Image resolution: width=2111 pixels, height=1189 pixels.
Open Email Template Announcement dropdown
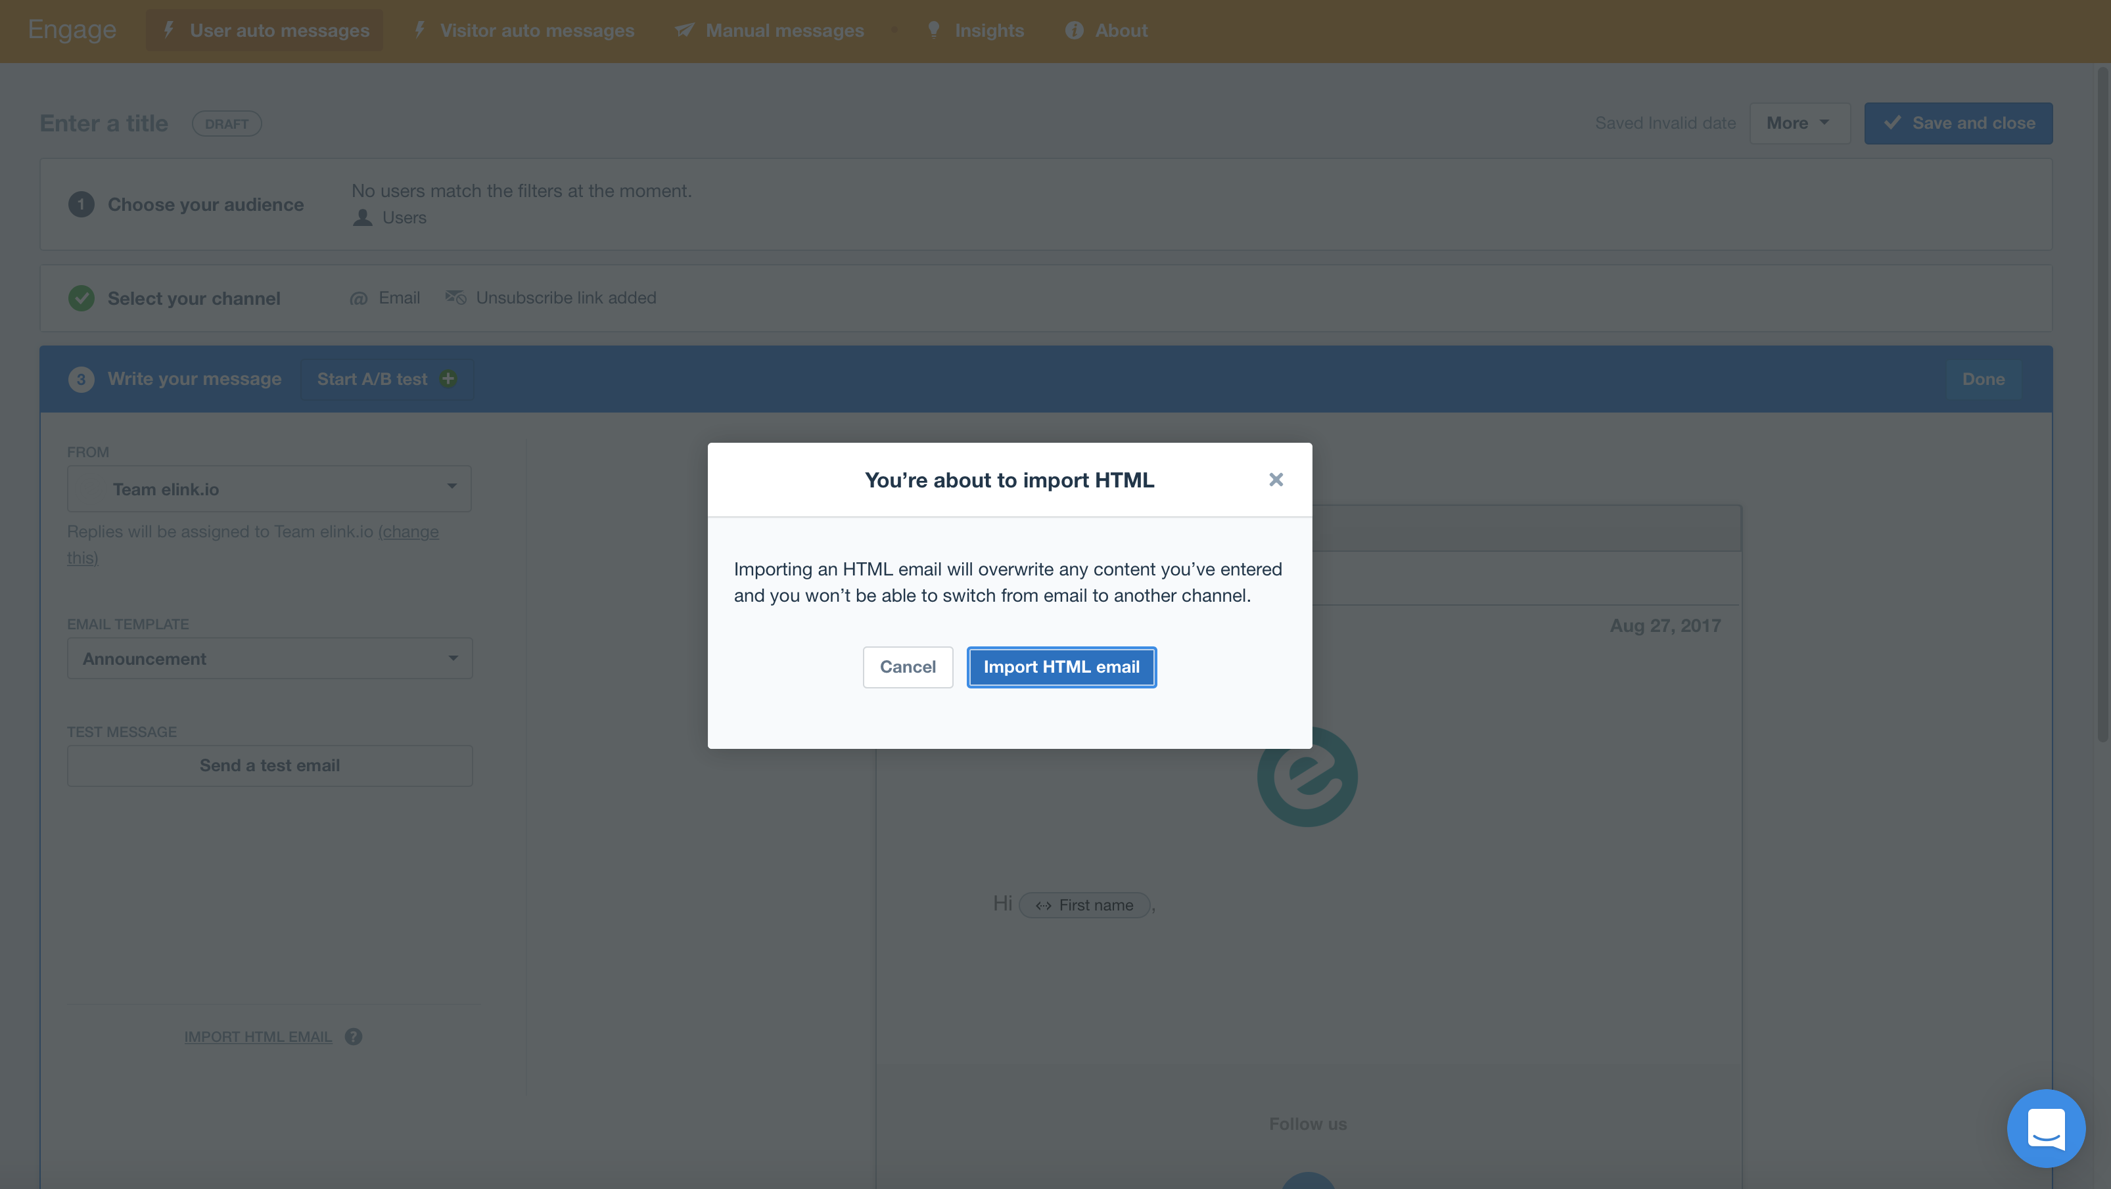pyautogui.click(x=269, y=658)
